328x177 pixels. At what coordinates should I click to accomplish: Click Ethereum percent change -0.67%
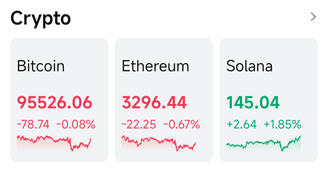point(182,124)
